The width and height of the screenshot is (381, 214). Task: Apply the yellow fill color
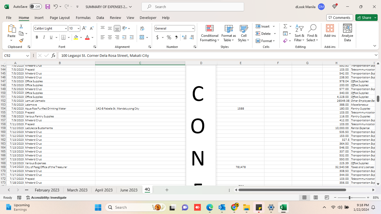pos(76,37)
